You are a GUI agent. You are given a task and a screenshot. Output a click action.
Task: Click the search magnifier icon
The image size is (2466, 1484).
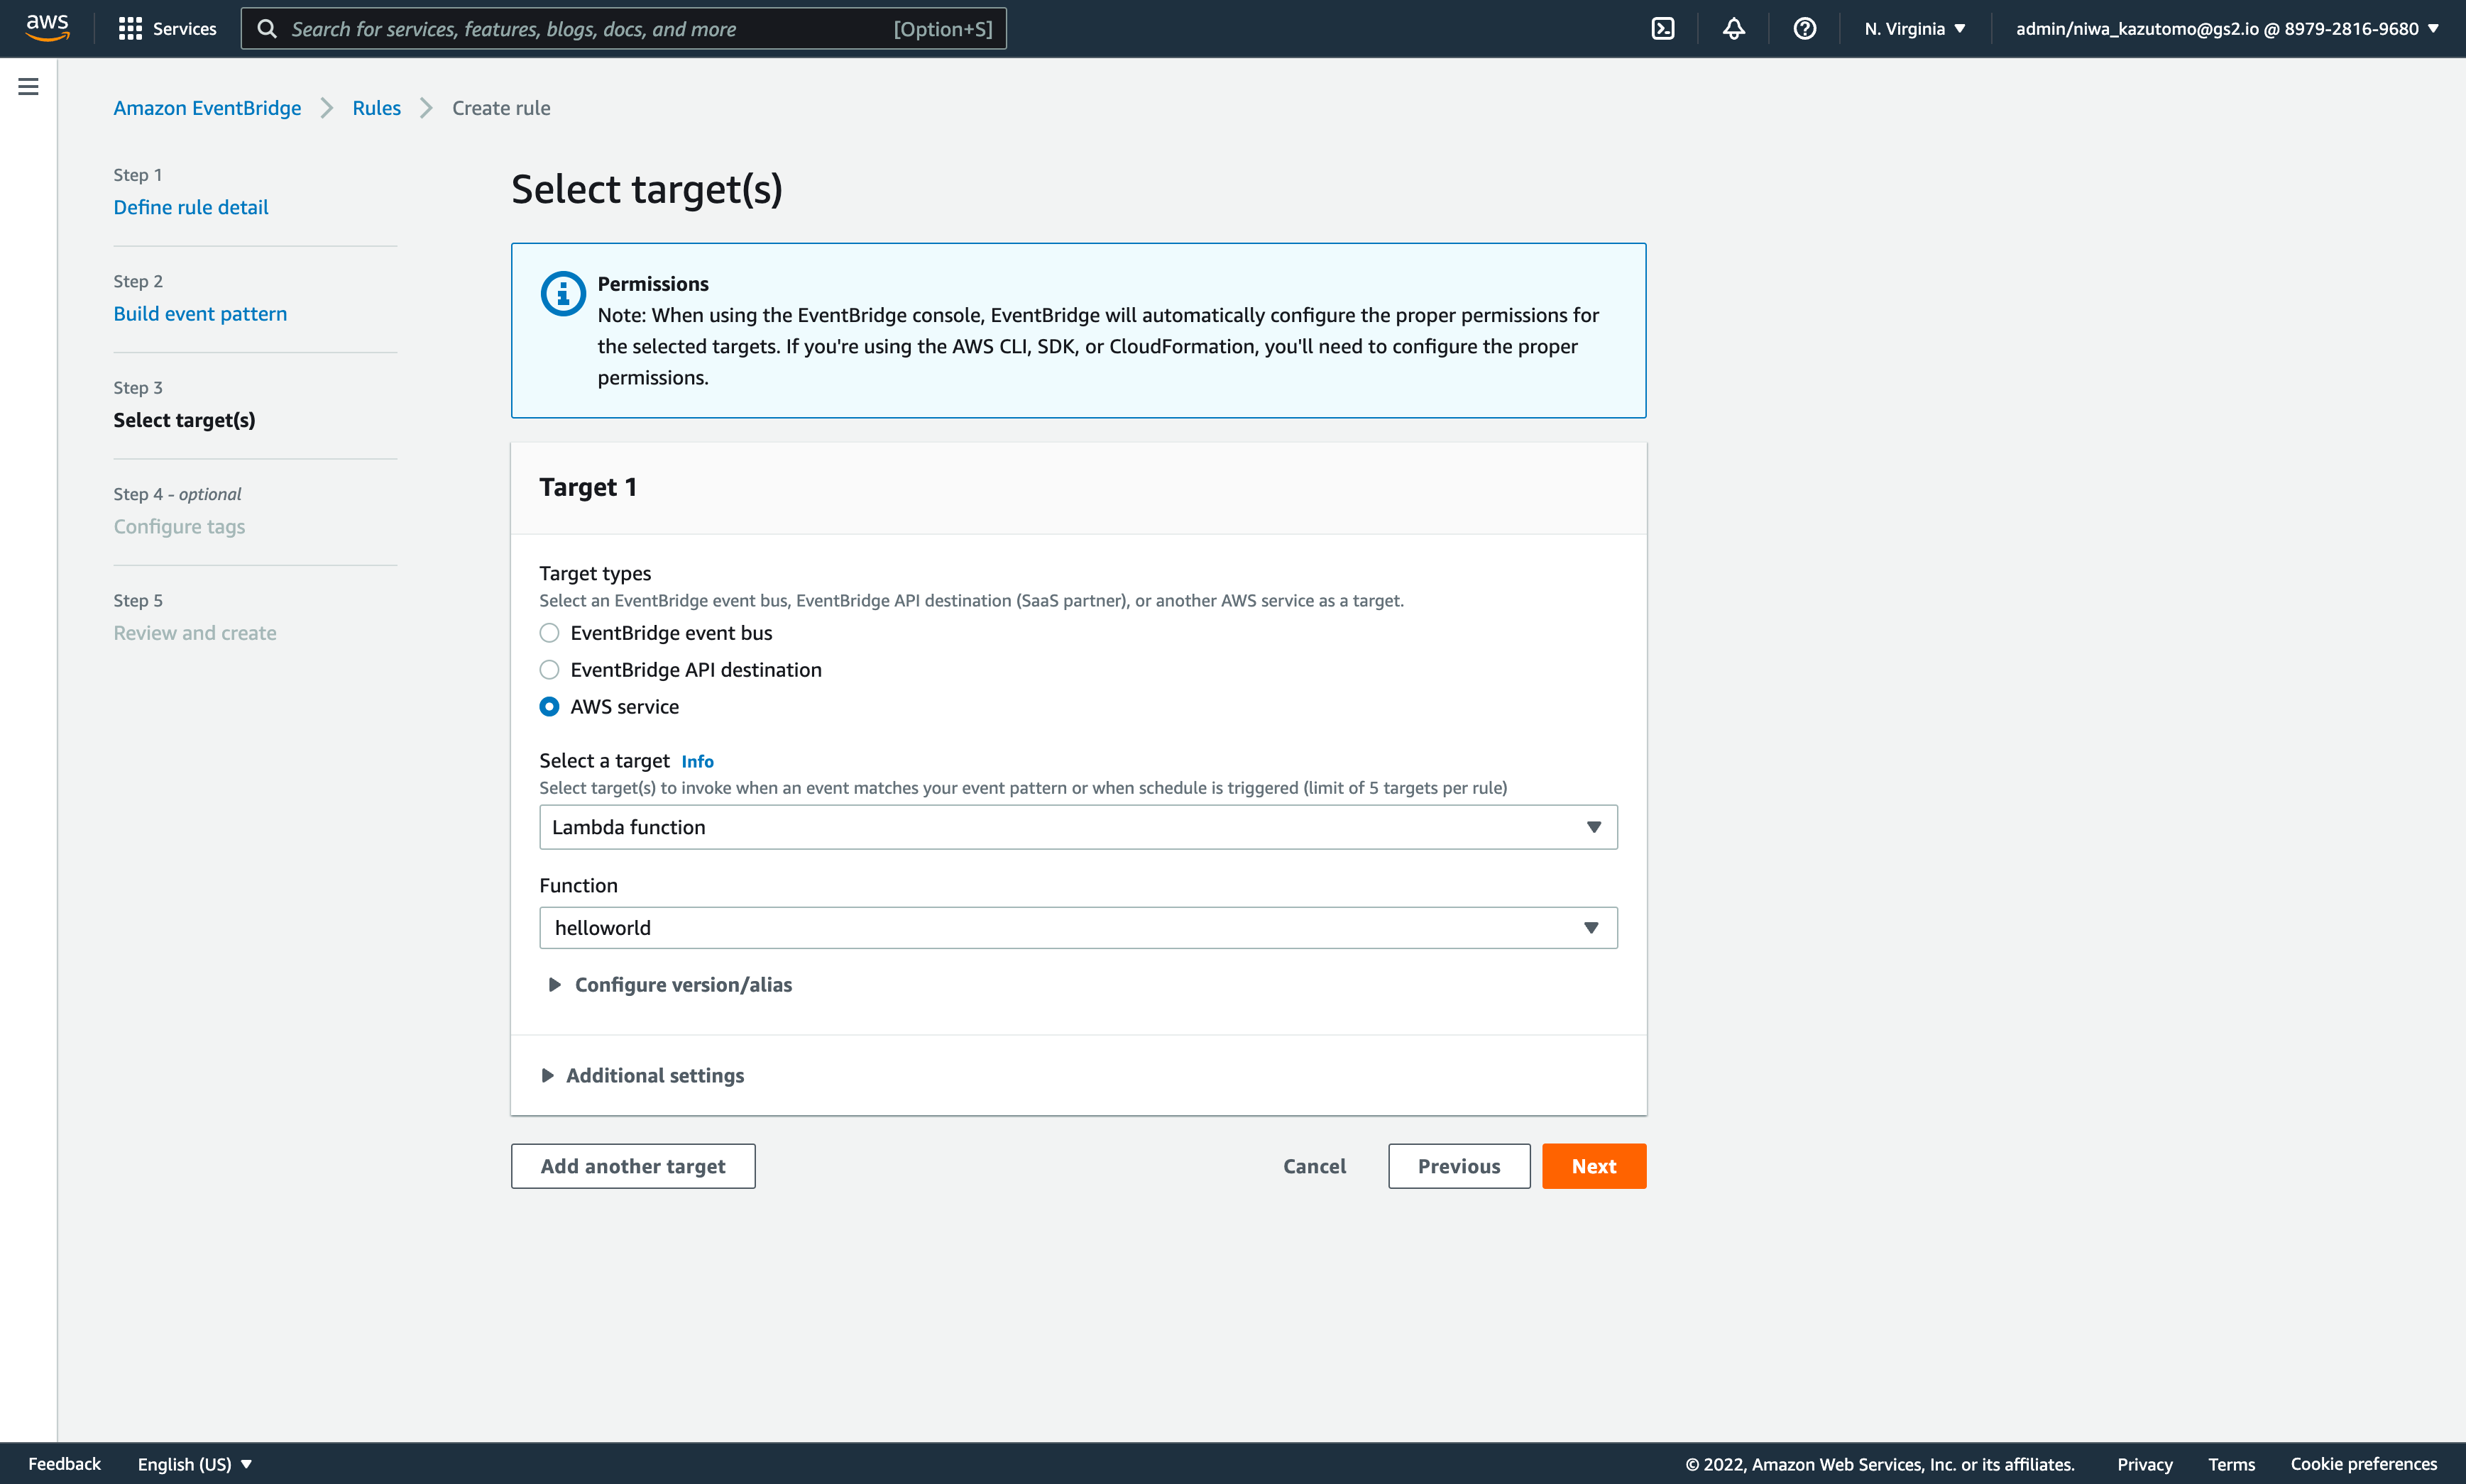pyautogui.click(x=267, y=29)
